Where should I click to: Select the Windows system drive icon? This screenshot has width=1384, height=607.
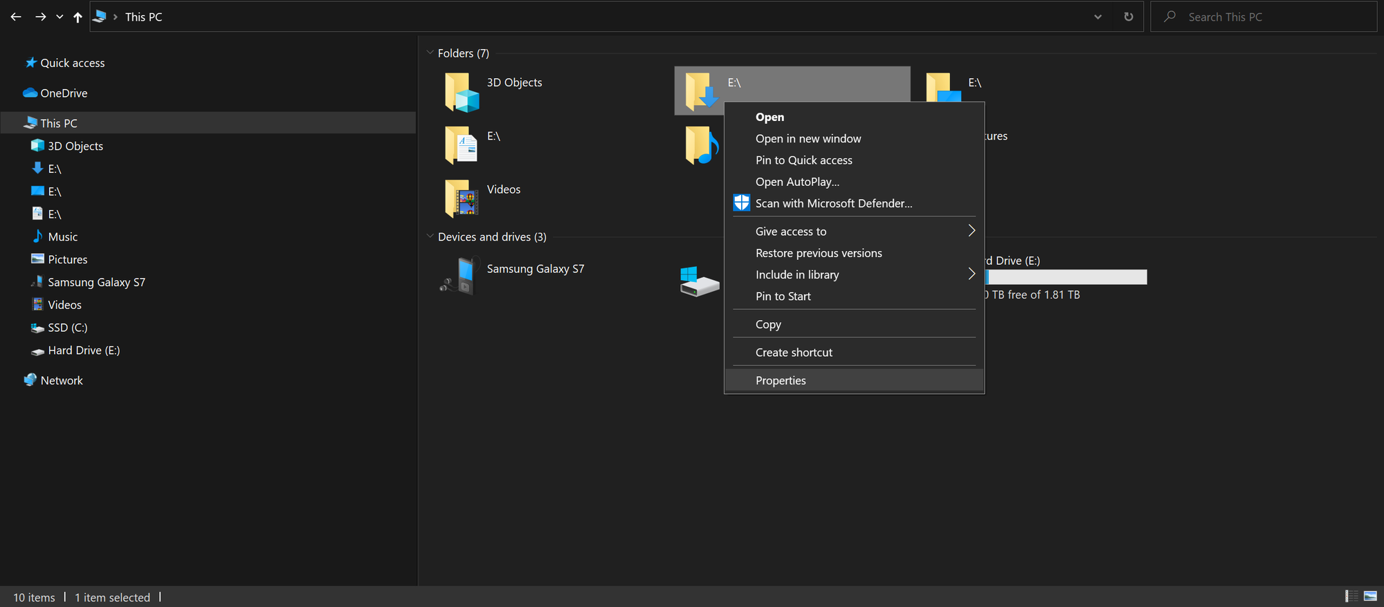(700, 281)
